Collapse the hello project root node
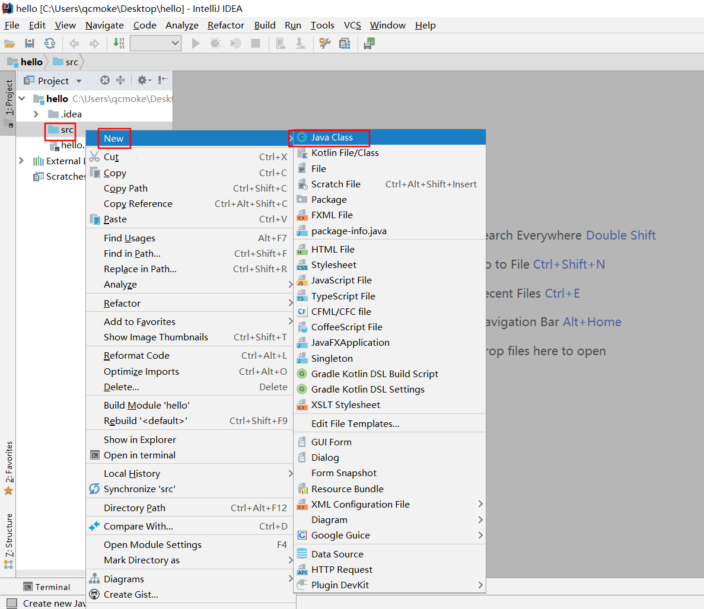The height and width of the screenshot is (609, 704). point(22,98)
